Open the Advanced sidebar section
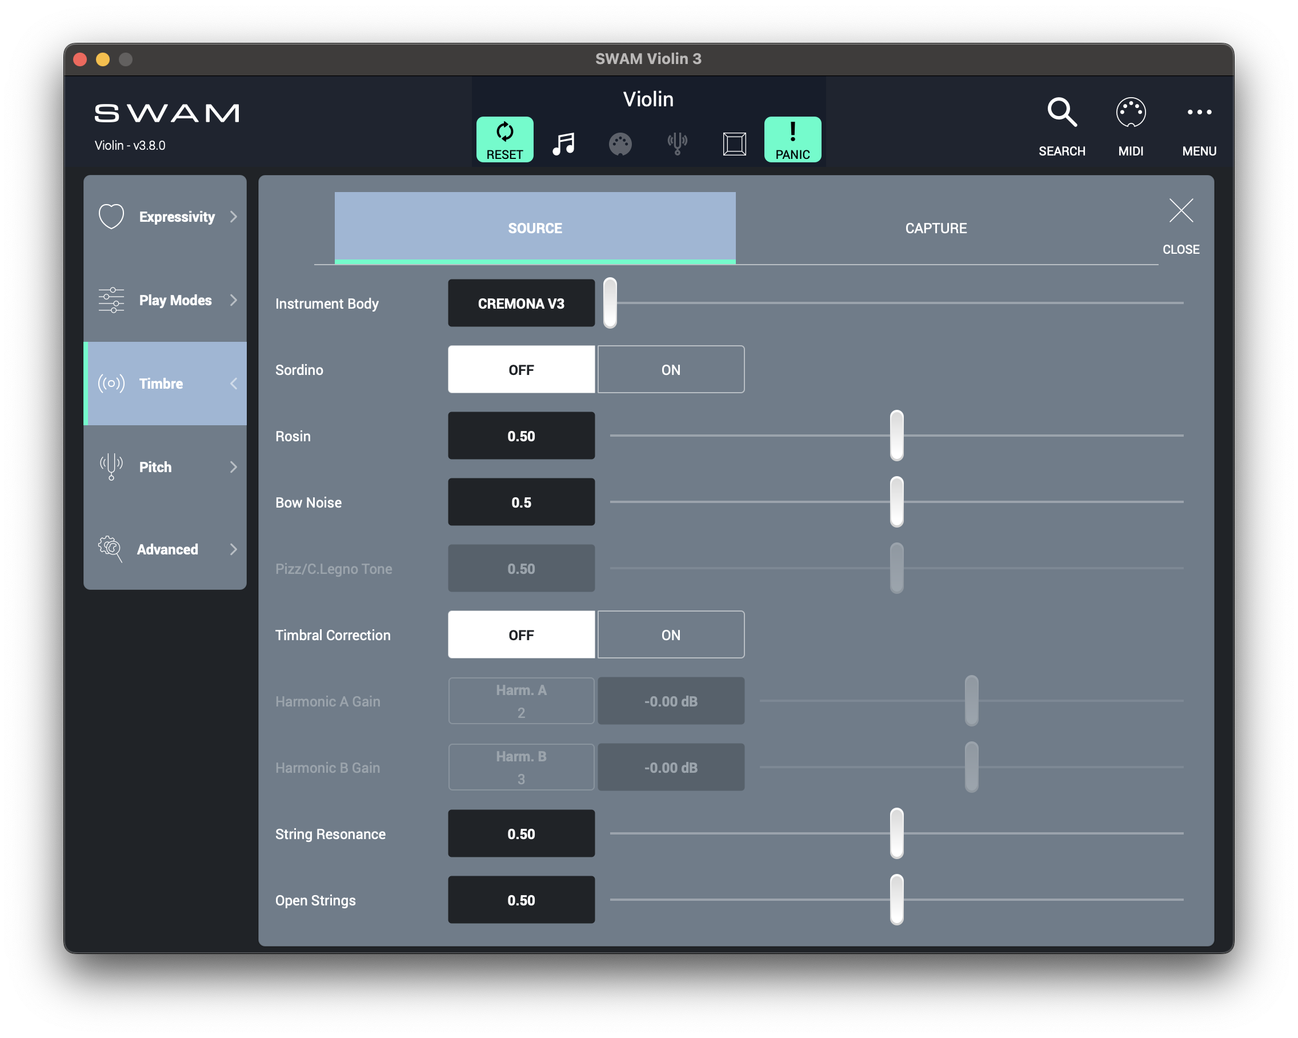This screenshot has height=1038, width=1298. (165, 549)
